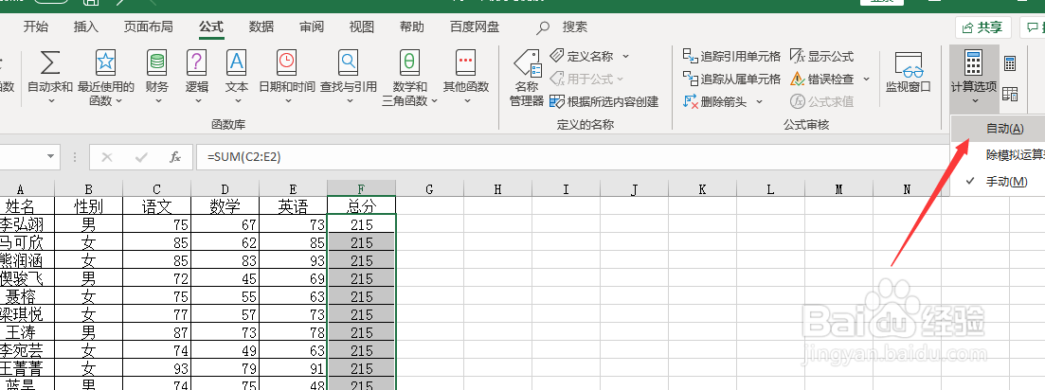Image resolution: width=1045 pixels, height=390 pixels.
Task: Click the Calculate Now calculator icon
Action: pyautogui.click(x=1010, y=63)
